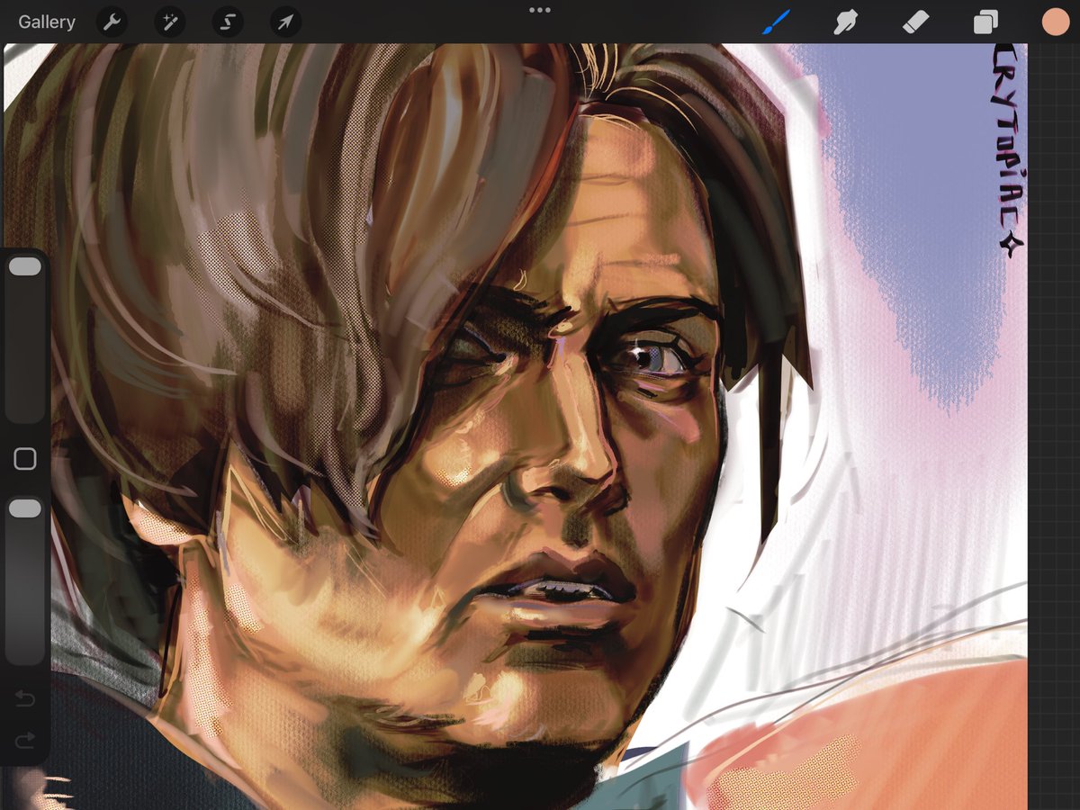Select the Smudge tool
The image size is (1080, 810).
pyautogui.click(x=845, y=22)
